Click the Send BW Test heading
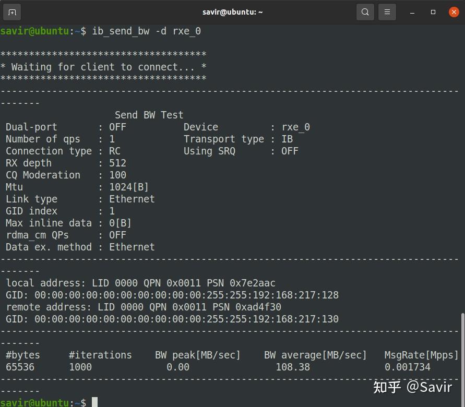This screenshot has width=465, height=407. 149,115
